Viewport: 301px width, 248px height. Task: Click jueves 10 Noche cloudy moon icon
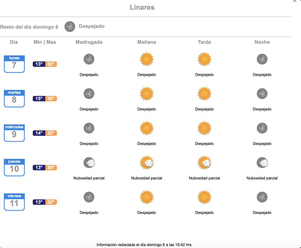pyautogui.click(x=262, y=162)
